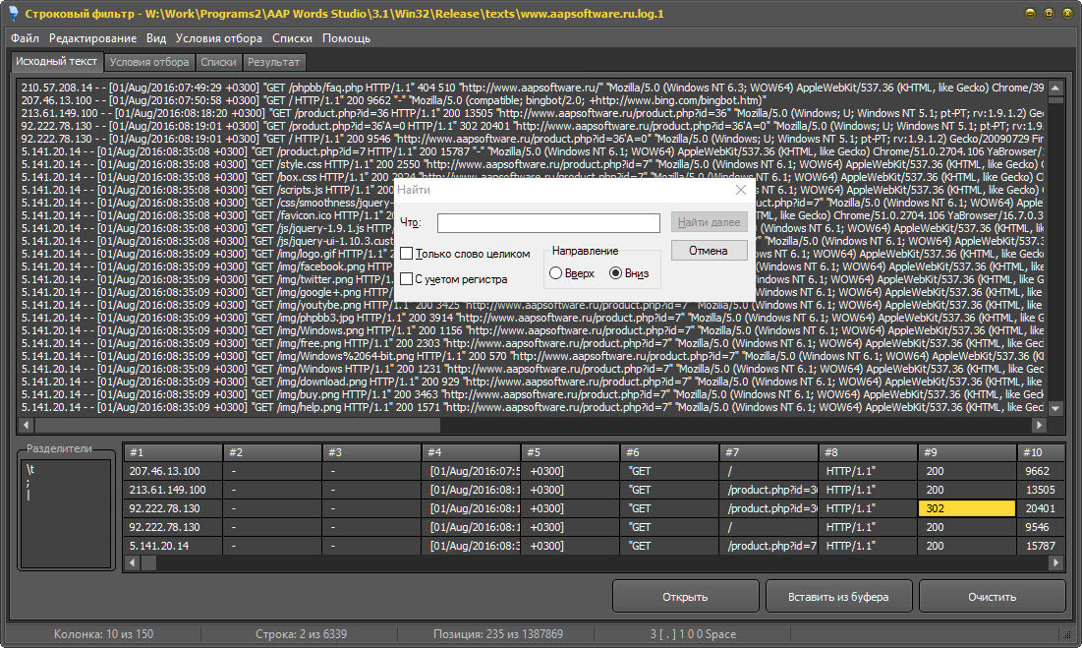This screenshot has height=648, width=1082.
Task: Click the table's horizontal scroll left arrow
Action: pos(130,563)
